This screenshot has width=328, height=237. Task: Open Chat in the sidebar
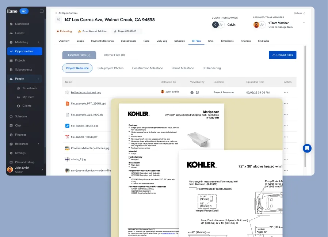pos(18,125)
